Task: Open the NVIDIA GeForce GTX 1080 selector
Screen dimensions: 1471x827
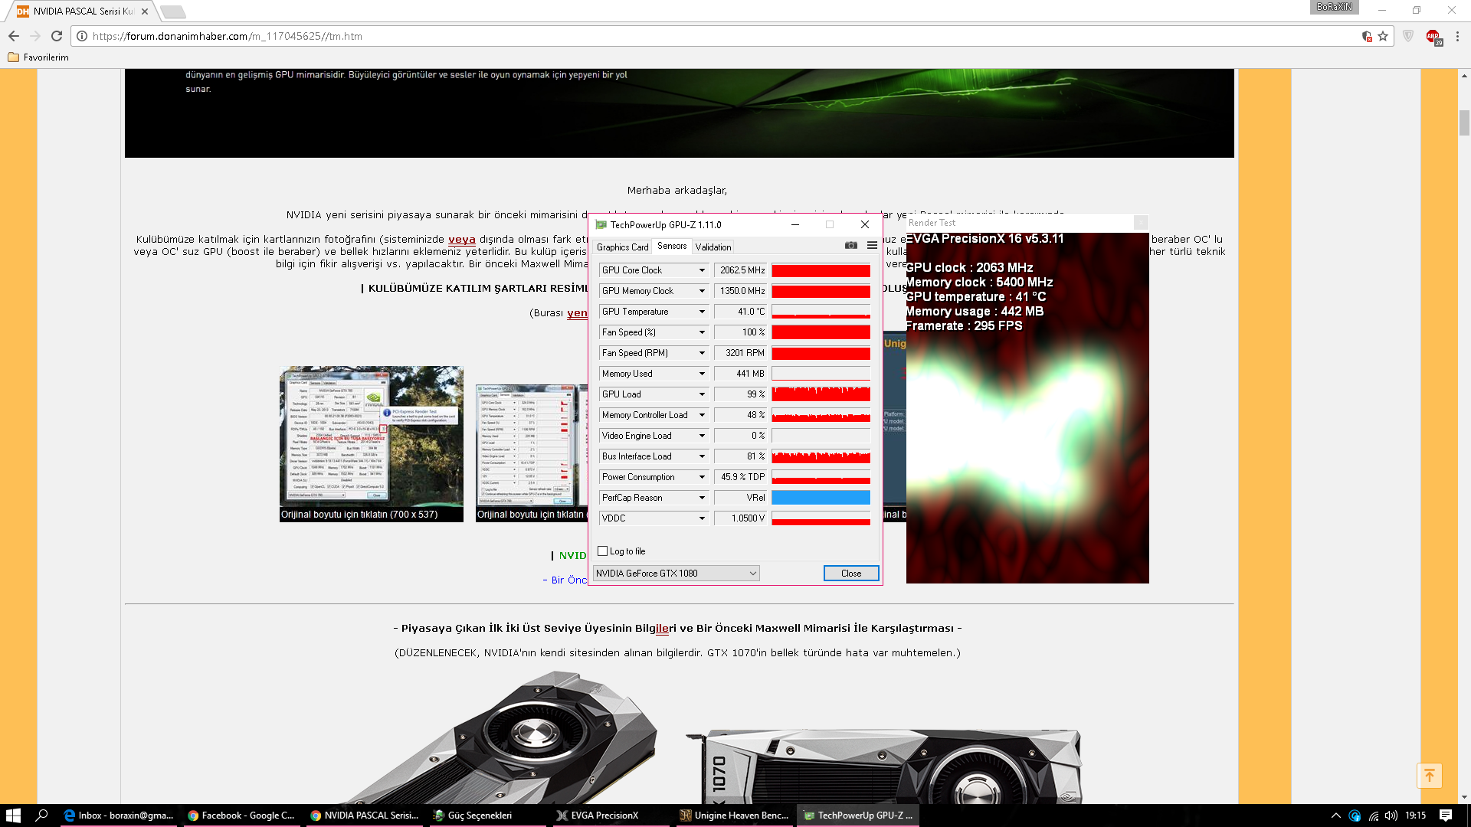Action: point(677,574)
